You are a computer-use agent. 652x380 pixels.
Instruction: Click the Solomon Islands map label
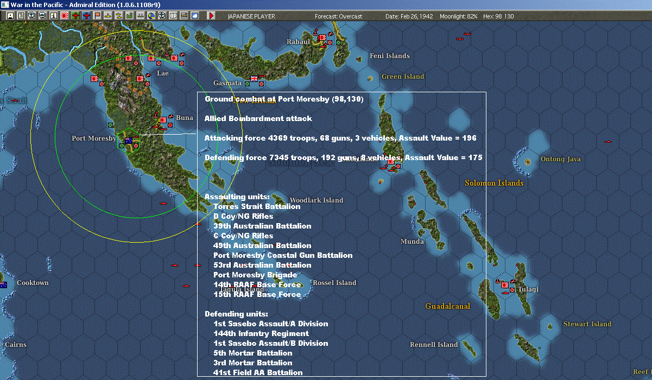[494, 183]
